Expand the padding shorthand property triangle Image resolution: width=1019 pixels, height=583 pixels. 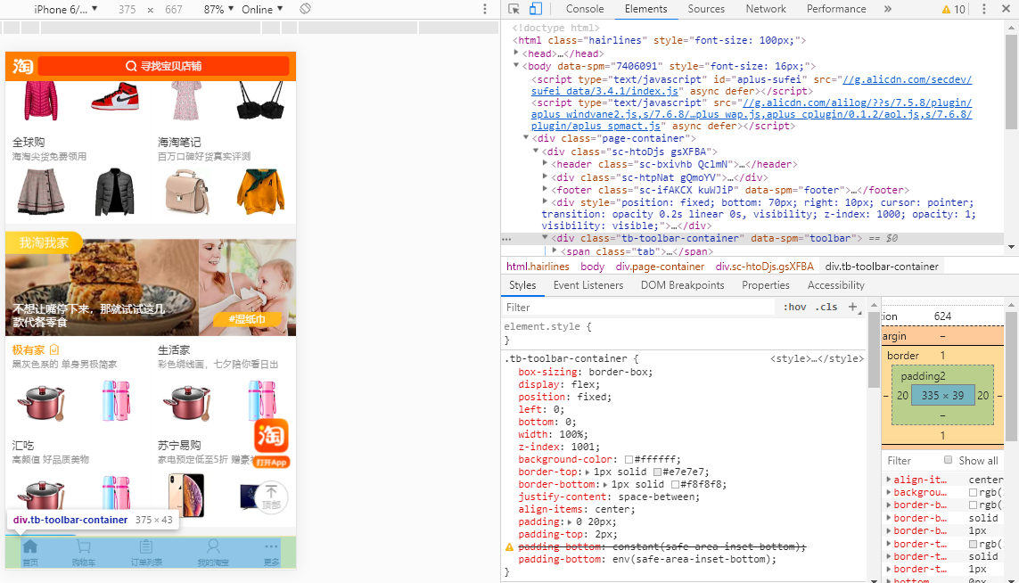[x=570, y=521]
